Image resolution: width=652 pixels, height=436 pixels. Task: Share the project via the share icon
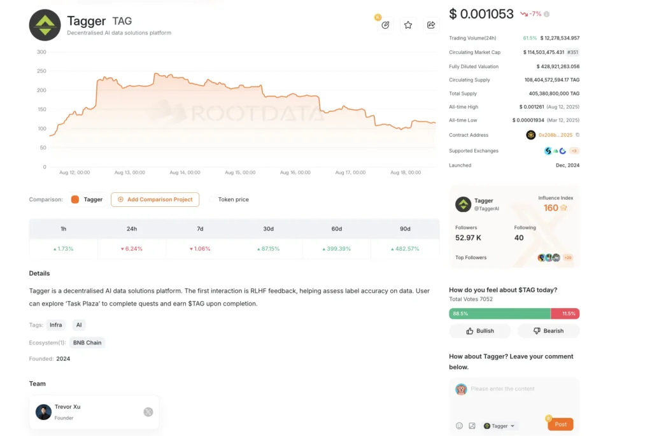[x=431, y=25]
